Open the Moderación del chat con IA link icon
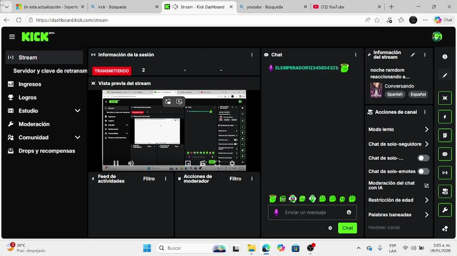Image resolution: width=457 pixels, height=256 pixels. (427, 185)
